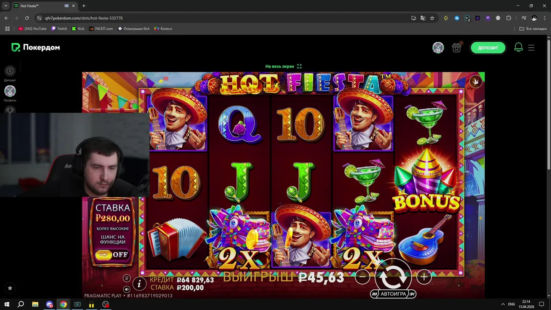Open a new browser tab
Viewport: 551px width, 310px height.
[84, 6]
